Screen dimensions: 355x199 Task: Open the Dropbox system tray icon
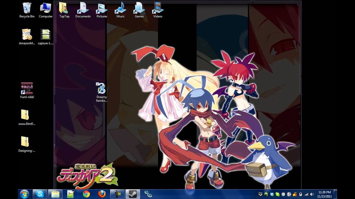[x=272, y=194]
